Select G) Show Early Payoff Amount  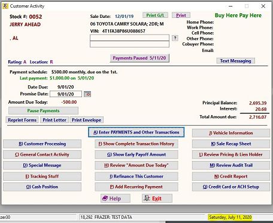click(136, 154)
